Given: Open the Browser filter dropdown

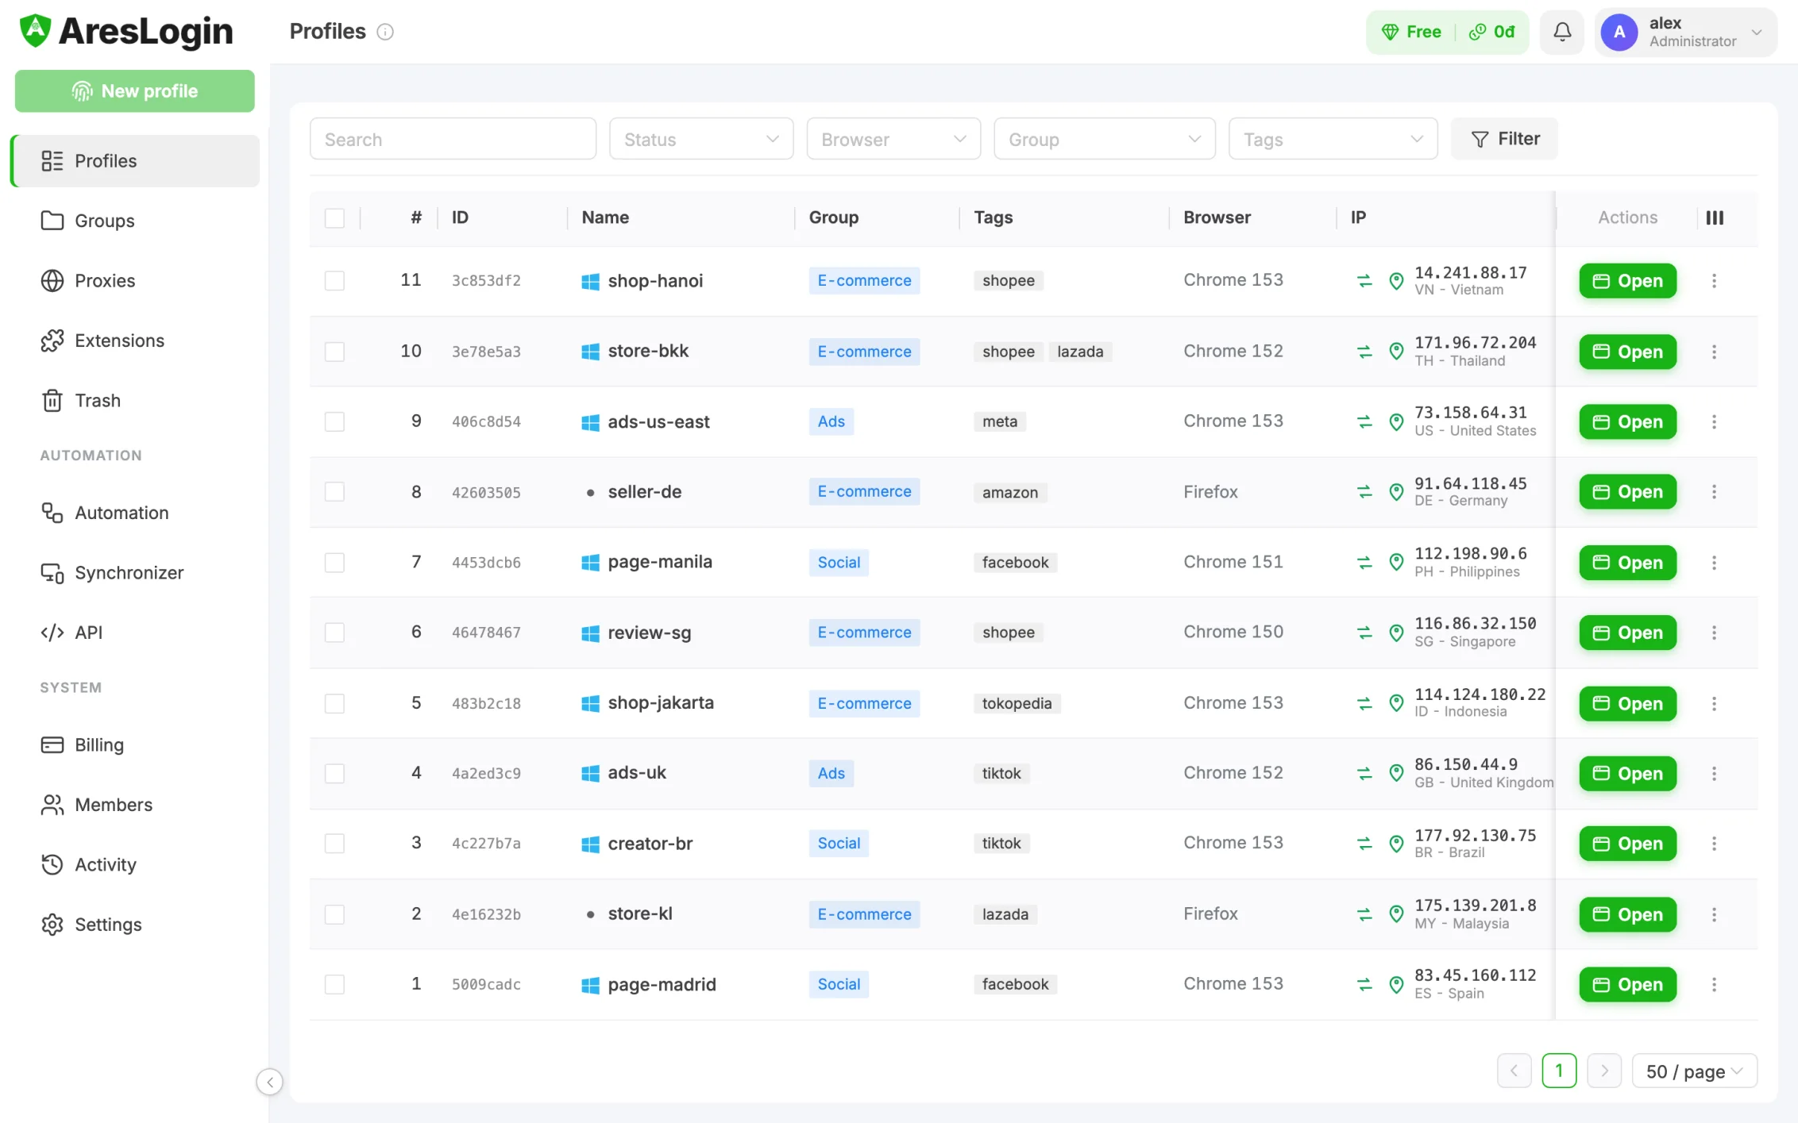Looking at the screenshot, I should pos(893,139).
